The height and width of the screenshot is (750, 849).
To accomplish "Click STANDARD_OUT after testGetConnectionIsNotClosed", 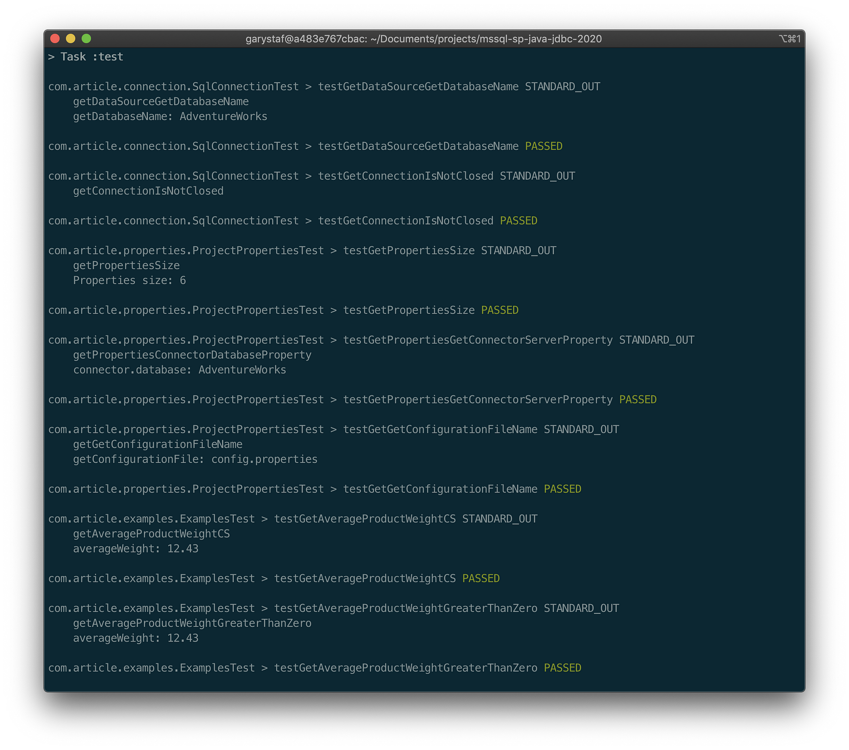I will tap(538, 176).
